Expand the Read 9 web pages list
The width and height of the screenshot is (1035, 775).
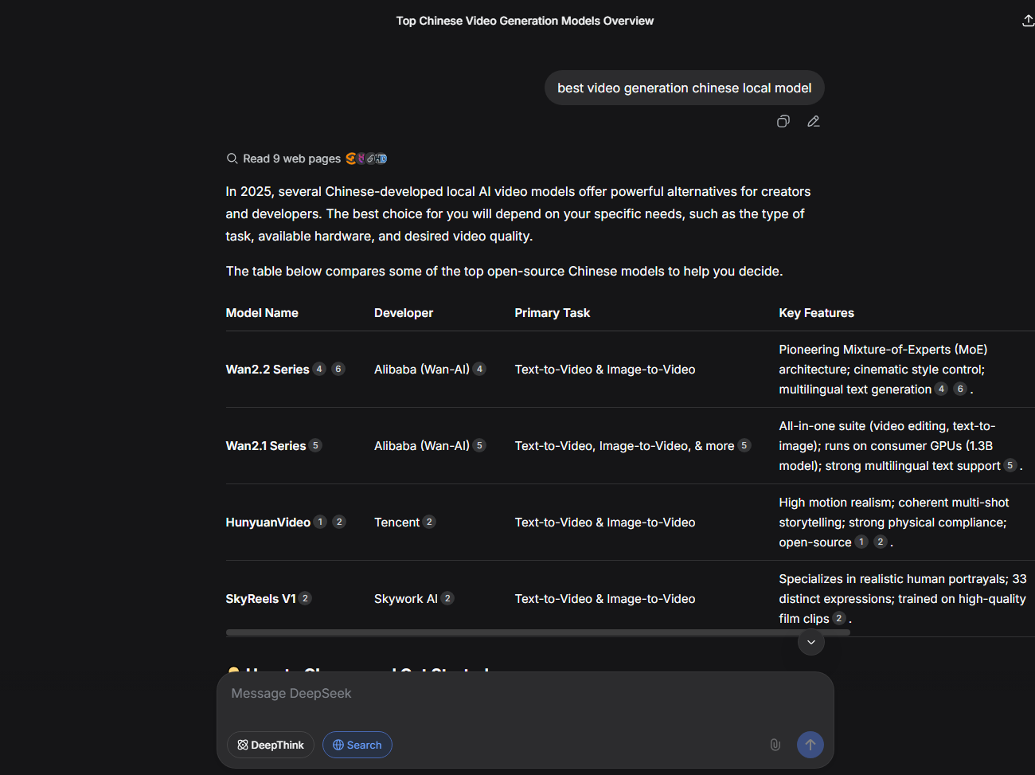pyautogui.click(x=291, y=159)
